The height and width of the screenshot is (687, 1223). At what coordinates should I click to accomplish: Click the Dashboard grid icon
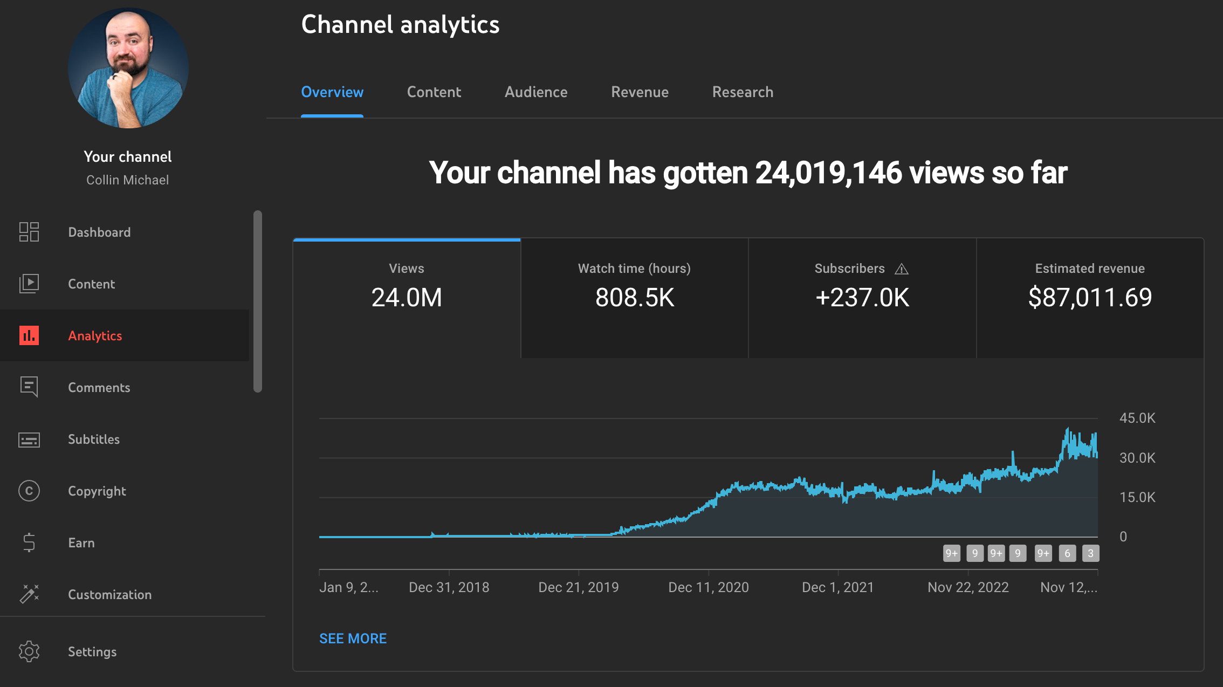point(29,232)
